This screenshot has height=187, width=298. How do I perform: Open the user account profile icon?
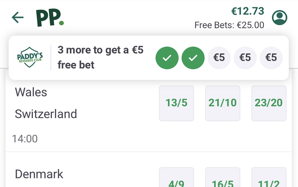279,18
